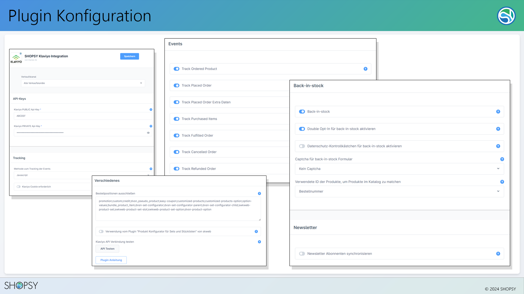Open help for Klaviyo PUBLIC Api-Key
The width and height of the screenshot is (524, 294).
click(151, 109)
